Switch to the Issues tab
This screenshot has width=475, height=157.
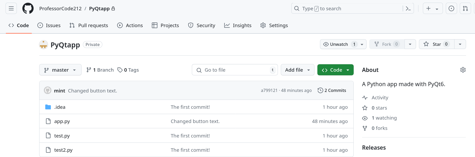pos(49,25)
